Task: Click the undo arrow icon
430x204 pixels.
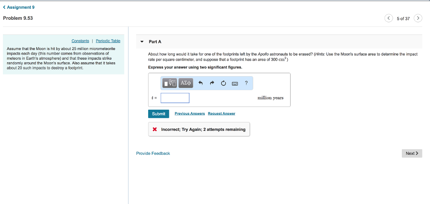Action: tap(200, 83)
